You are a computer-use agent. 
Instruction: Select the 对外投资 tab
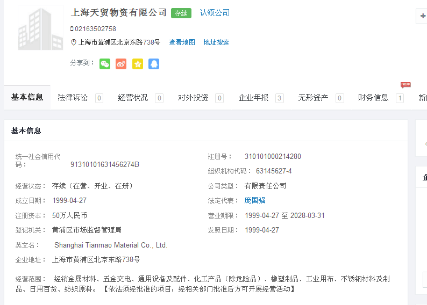click(x=193, y=98)
